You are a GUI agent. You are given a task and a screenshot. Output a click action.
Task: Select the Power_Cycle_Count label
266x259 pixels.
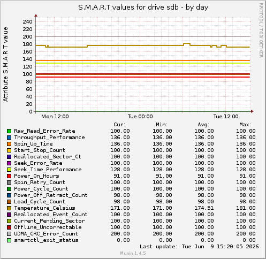41,189
